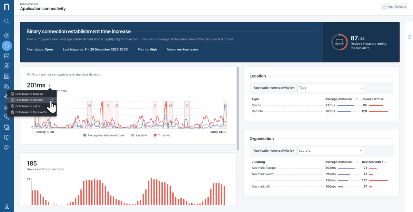The image size is (413, 212).
Task: Select Drill down to devices
Action: (29, 100)
